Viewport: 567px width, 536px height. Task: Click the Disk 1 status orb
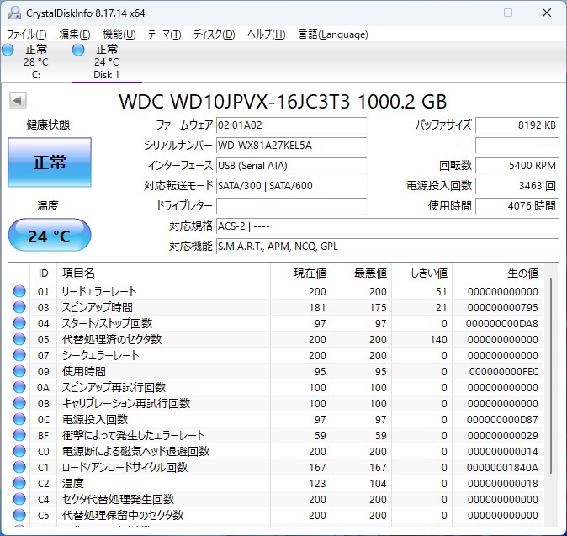(79, 50)
